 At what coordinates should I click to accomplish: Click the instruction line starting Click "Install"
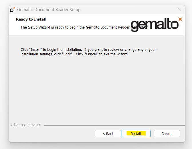[88, 50]
